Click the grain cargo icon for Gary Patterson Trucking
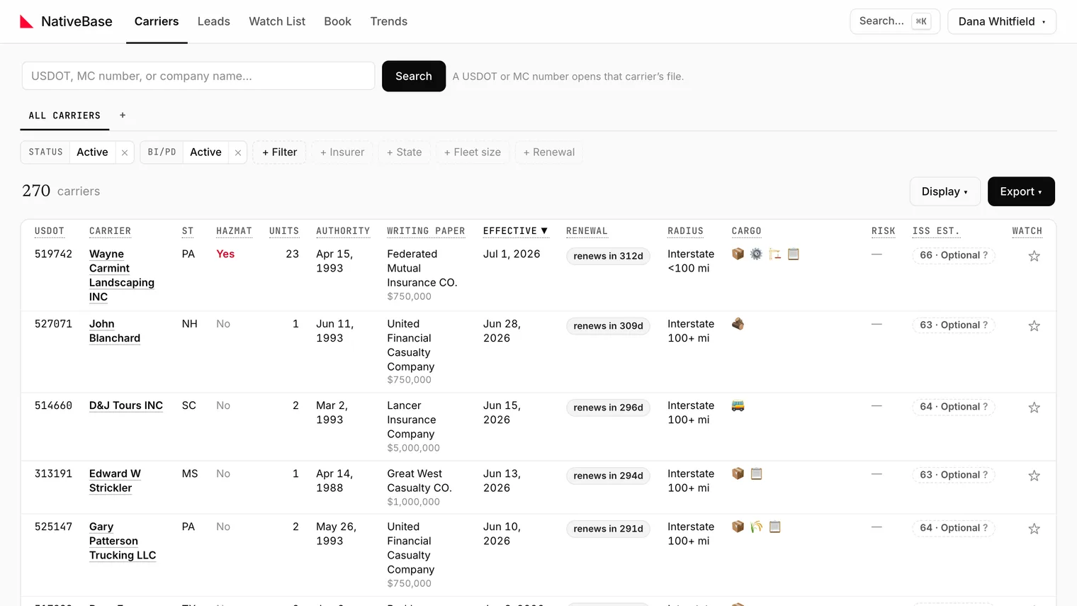The image size is (1077, 606). [756, 527]
